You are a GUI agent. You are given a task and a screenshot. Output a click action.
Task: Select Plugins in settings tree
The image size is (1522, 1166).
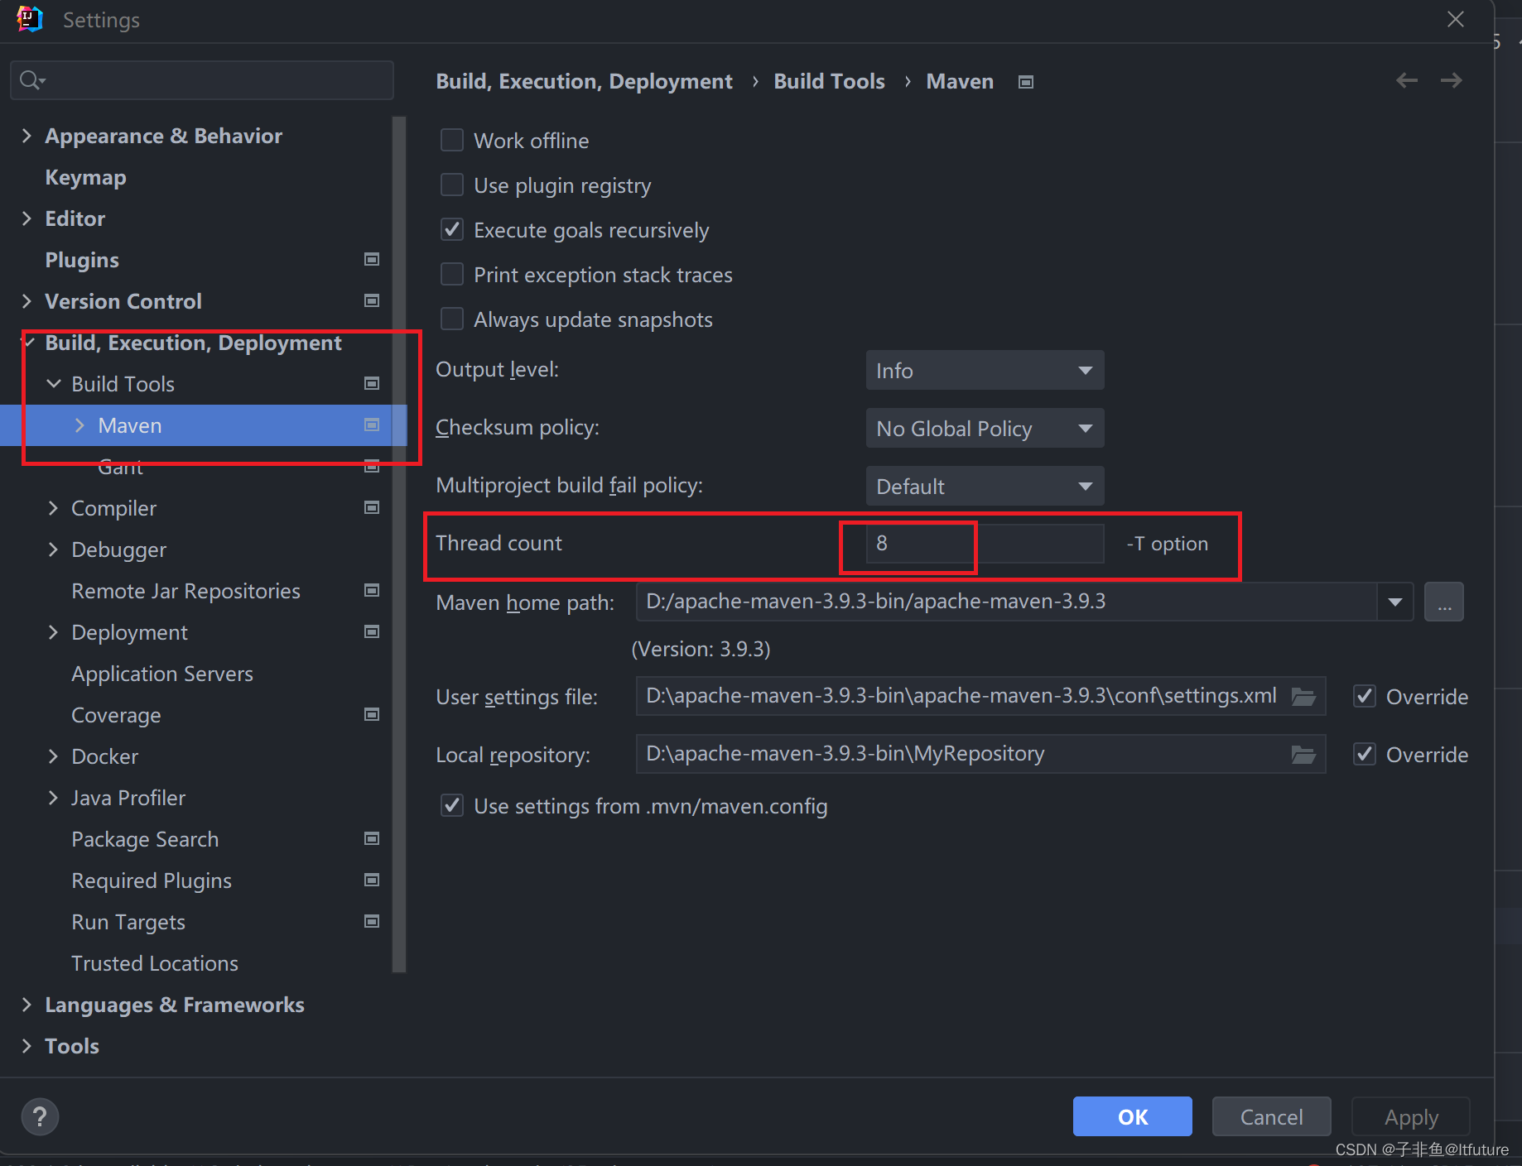82,260
